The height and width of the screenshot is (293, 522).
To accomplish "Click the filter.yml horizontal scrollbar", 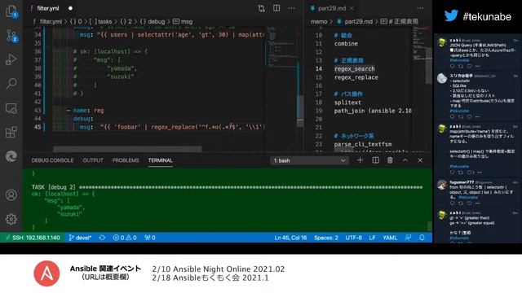I will (x=127, y=149).
